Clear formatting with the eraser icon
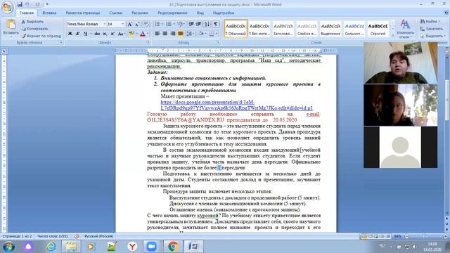The image size is (450, 253). tap(146, 24)
